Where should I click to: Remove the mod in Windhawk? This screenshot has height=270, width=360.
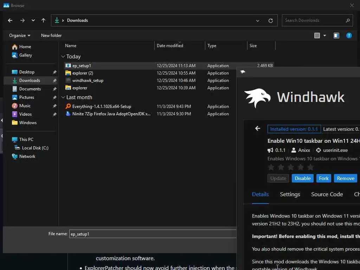[346, 178]
